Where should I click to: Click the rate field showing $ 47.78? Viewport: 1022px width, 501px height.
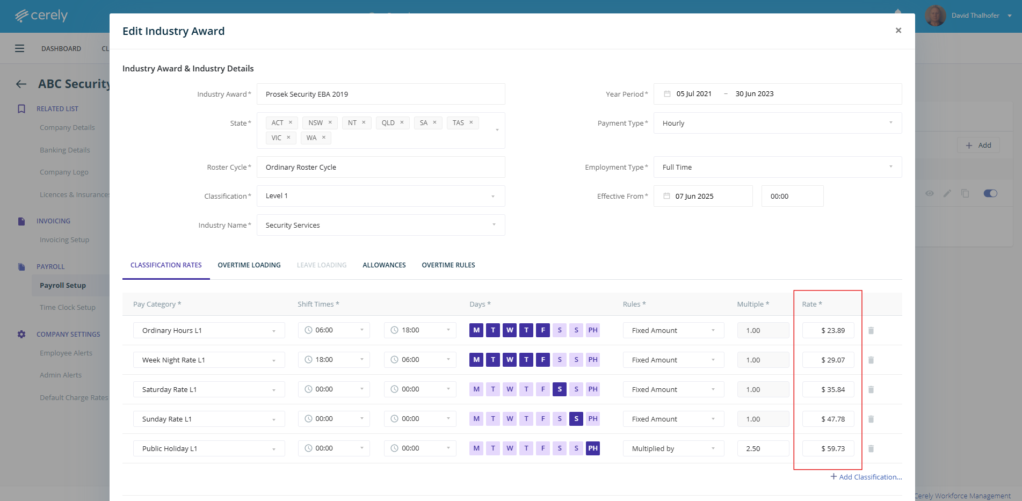828,419
